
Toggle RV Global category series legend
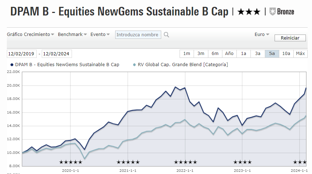135,65
